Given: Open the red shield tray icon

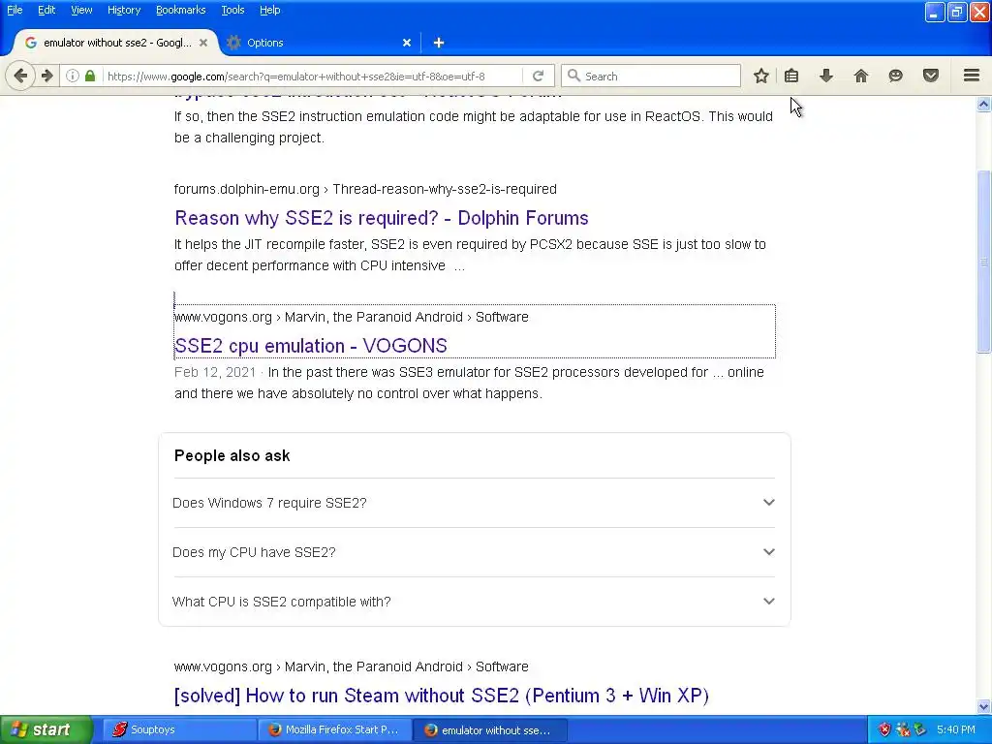Looking at the screenshot, I should [884, 729].
